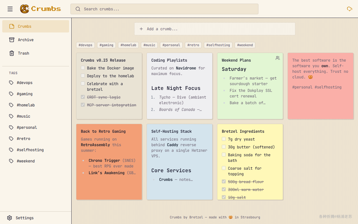Open the Trash section
Image resolution: width=358 pixels, height=224 pixels.
(23, 53)
